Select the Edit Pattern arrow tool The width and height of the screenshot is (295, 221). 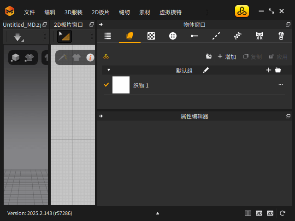pos(64,37)
